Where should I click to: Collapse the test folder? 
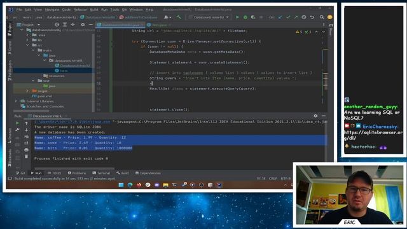point(33,81)
